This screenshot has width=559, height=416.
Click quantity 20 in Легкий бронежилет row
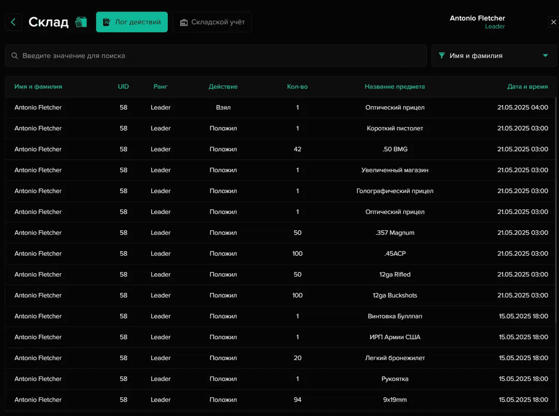pos(297,358)
